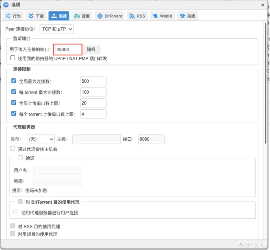This screenshot has height=250, width=270.
Task: Toggle 全局上传窗口数上限 checkbox
Action: 13,103
